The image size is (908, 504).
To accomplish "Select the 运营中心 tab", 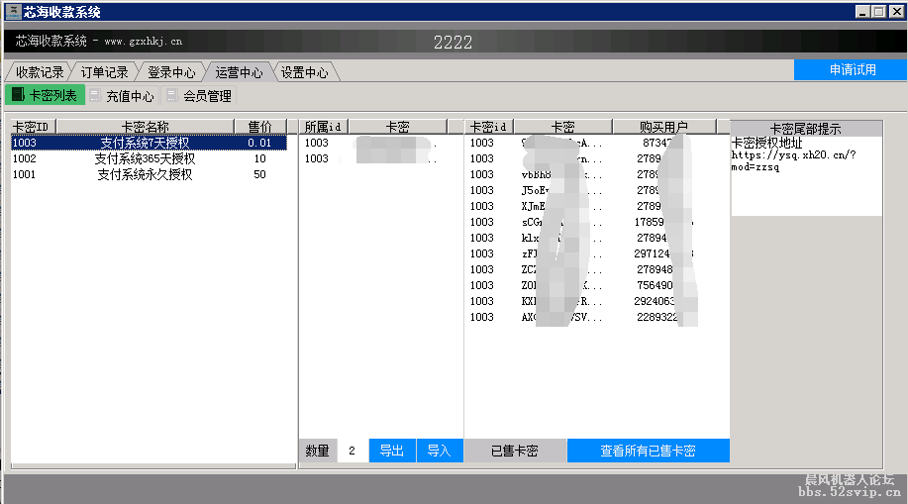I will tap(239, 72).
